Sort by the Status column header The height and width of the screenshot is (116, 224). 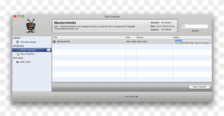point(192,37)
